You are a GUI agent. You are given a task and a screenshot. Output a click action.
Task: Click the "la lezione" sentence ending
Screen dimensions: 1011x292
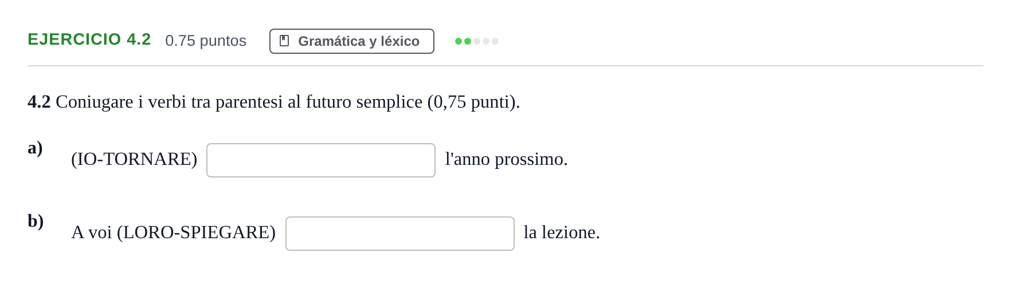pyautogui.click(x=562, y=232)
